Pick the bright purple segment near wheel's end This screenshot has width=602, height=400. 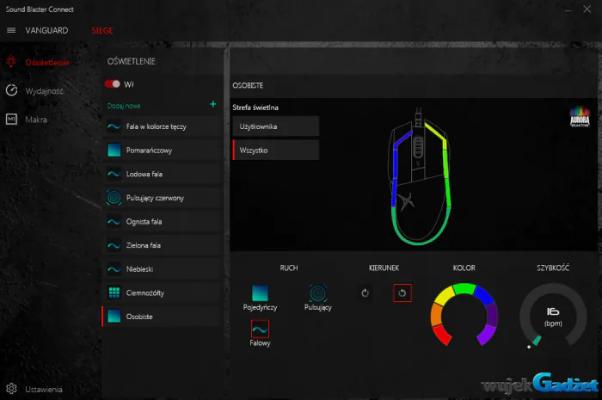coord(486,335)
